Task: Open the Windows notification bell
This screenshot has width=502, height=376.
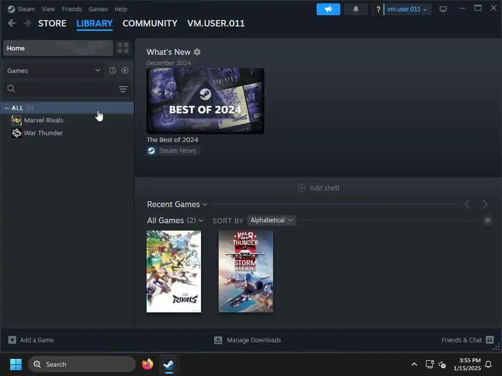Action: (488, 364)
